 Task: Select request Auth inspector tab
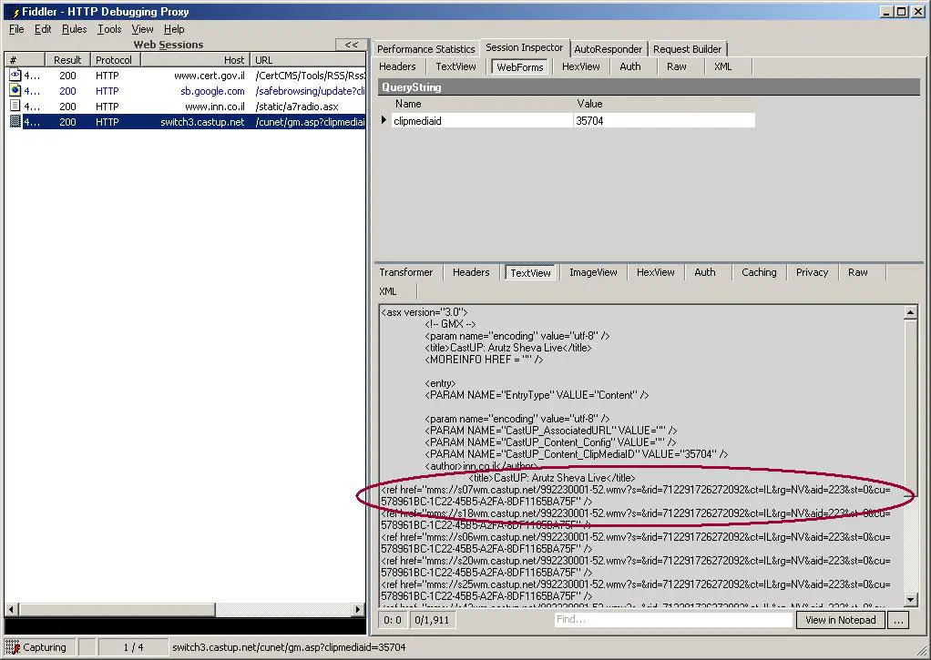(630, 66)
